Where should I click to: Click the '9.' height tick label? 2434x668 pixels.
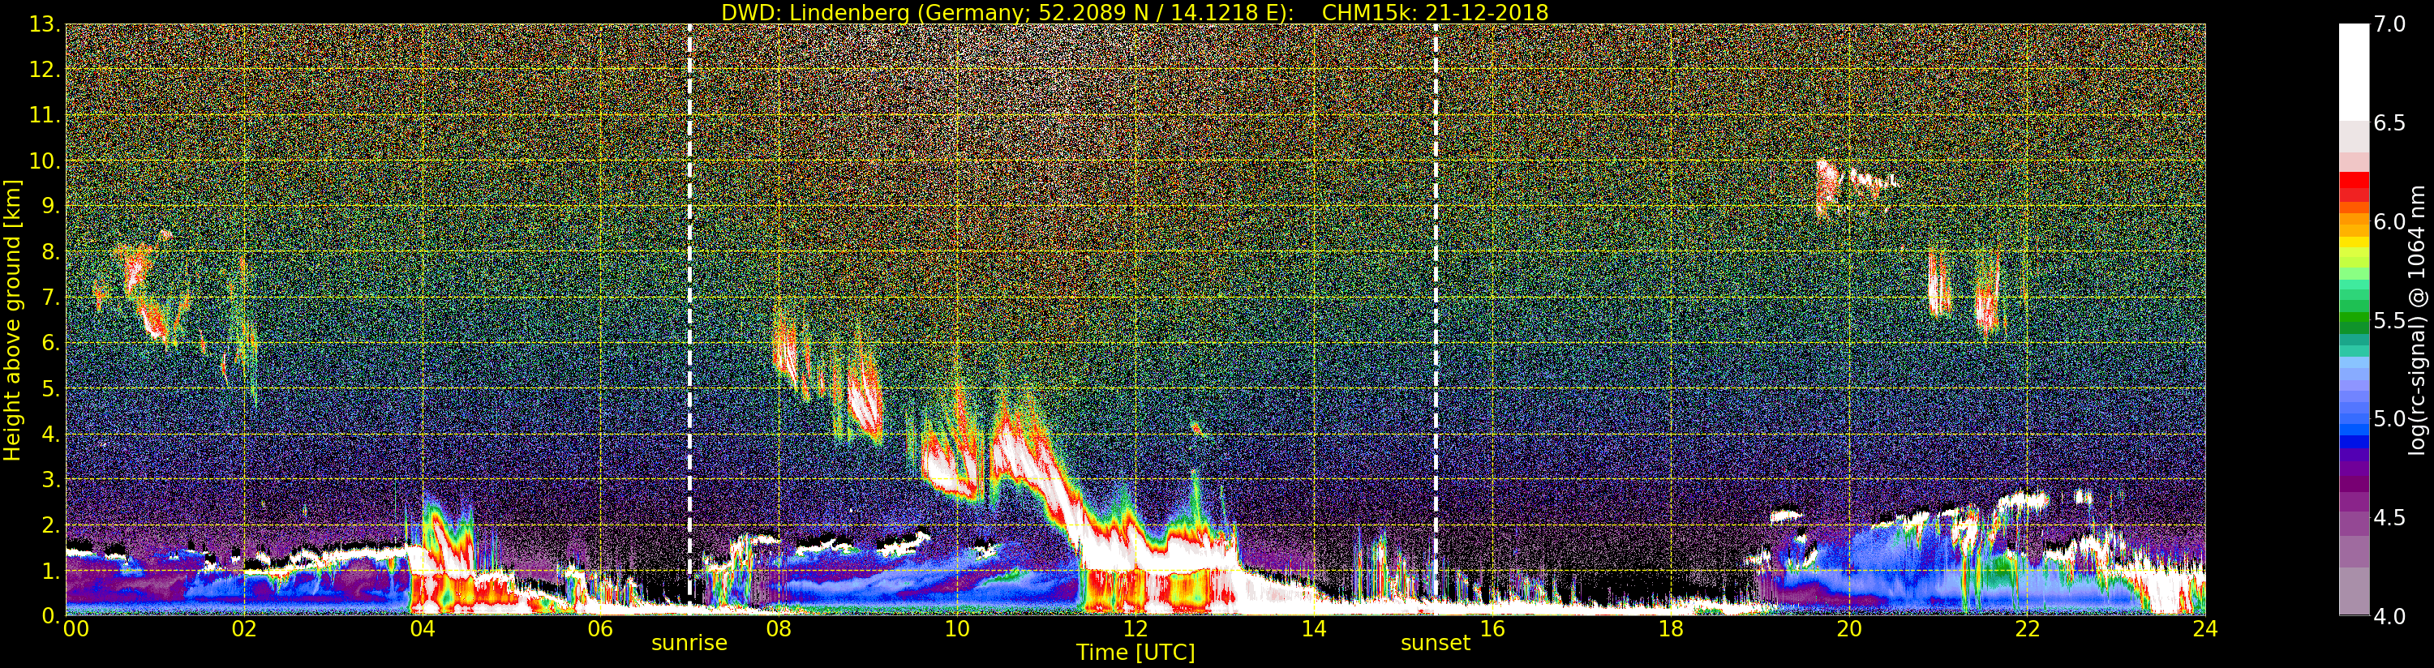click(50, 206)
